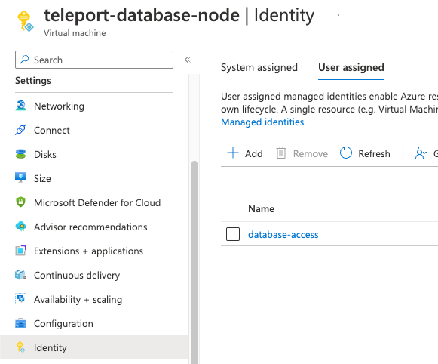The image size is (438, 364).
Task: Open the database-access identity link
Action: (283, 234)
